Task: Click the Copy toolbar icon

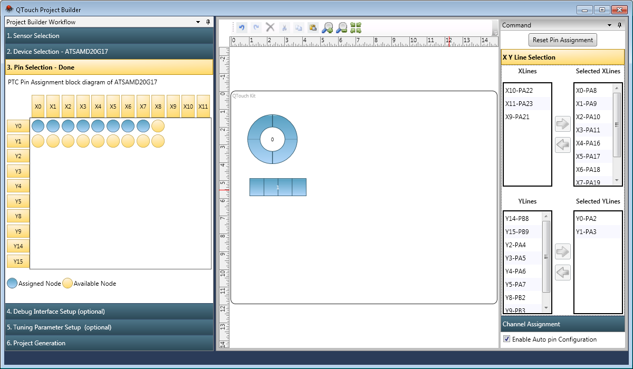Action: pyautogui.click(x=299, y=27)
